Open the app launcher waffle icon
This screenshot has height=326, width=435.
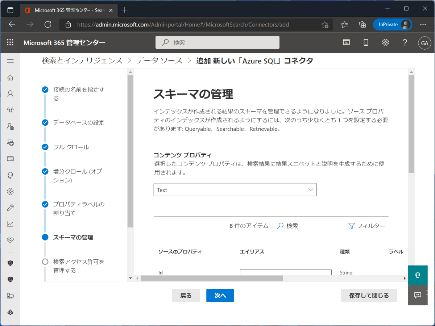10,42
